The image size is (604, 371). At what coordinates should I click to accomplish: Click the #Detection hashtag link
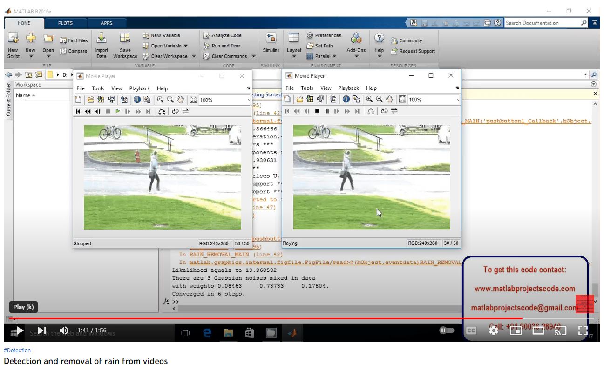pos(17,351)
